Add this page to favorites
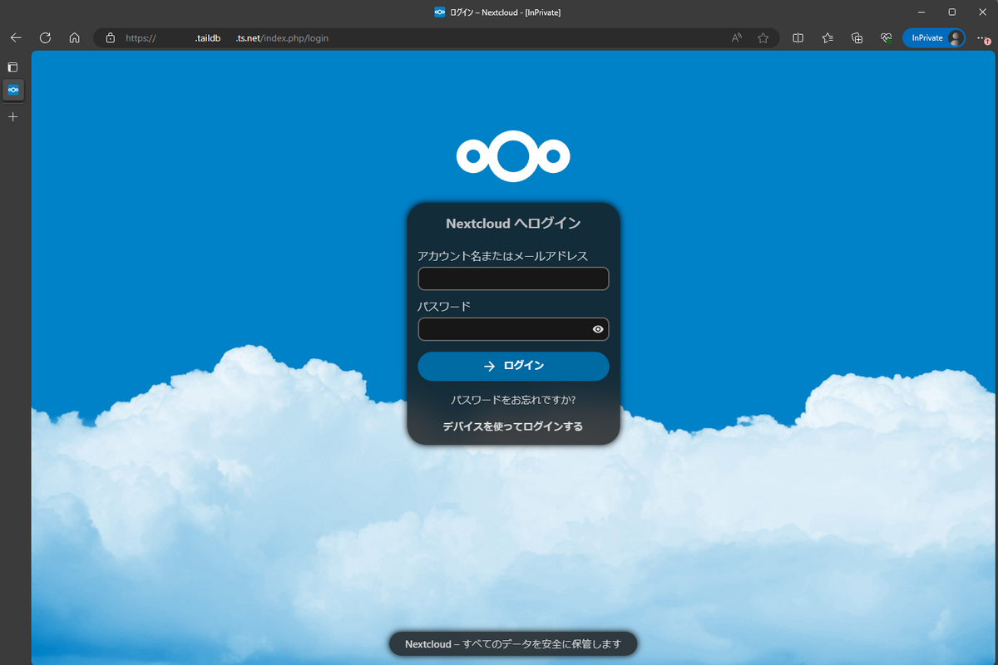 click(x=763, y=37)
